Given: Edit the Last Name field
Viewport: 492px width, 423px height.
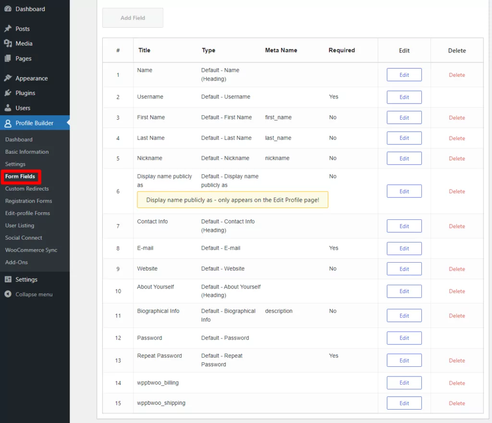Looking at the screenshot, I should coord(404,138).
